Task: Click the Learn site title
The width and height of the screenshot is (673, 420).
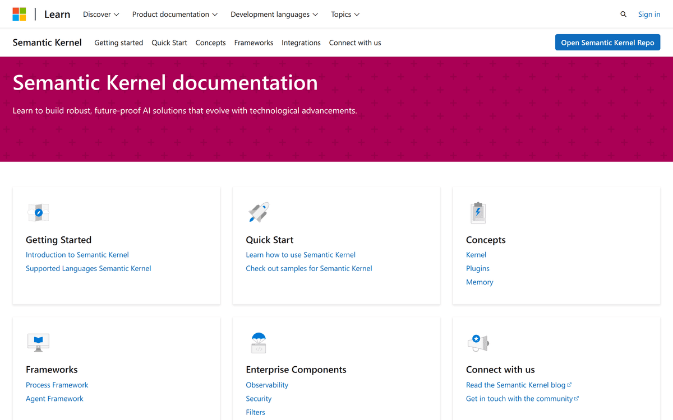Action: [x=57, y=15]
